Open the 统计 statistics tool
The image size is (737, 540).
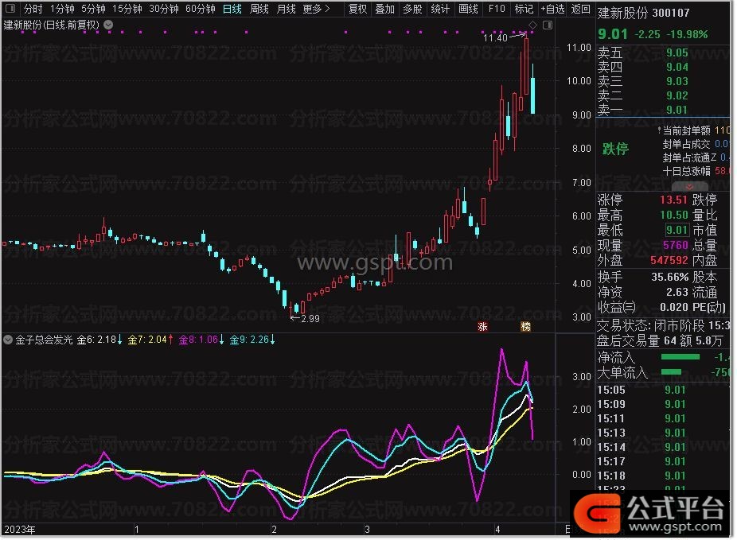[440, 9]
